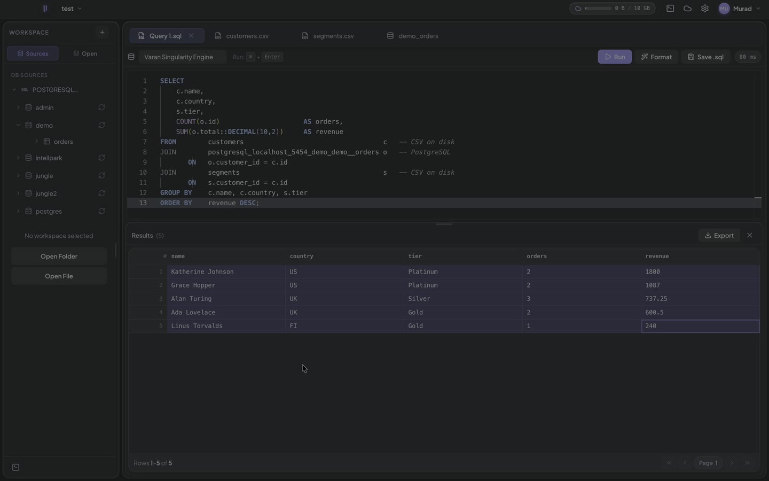Open the terminal panel icon in top bar
This screenshot has width=769, height=481.
click(x=670, y=9)
